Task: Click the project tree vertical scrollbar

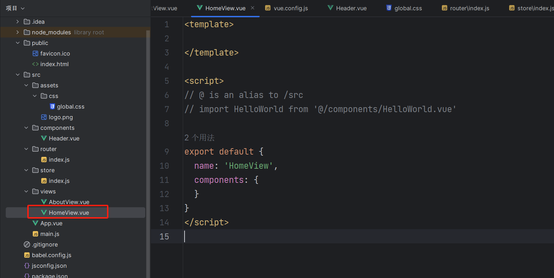Action: (148, 154)
